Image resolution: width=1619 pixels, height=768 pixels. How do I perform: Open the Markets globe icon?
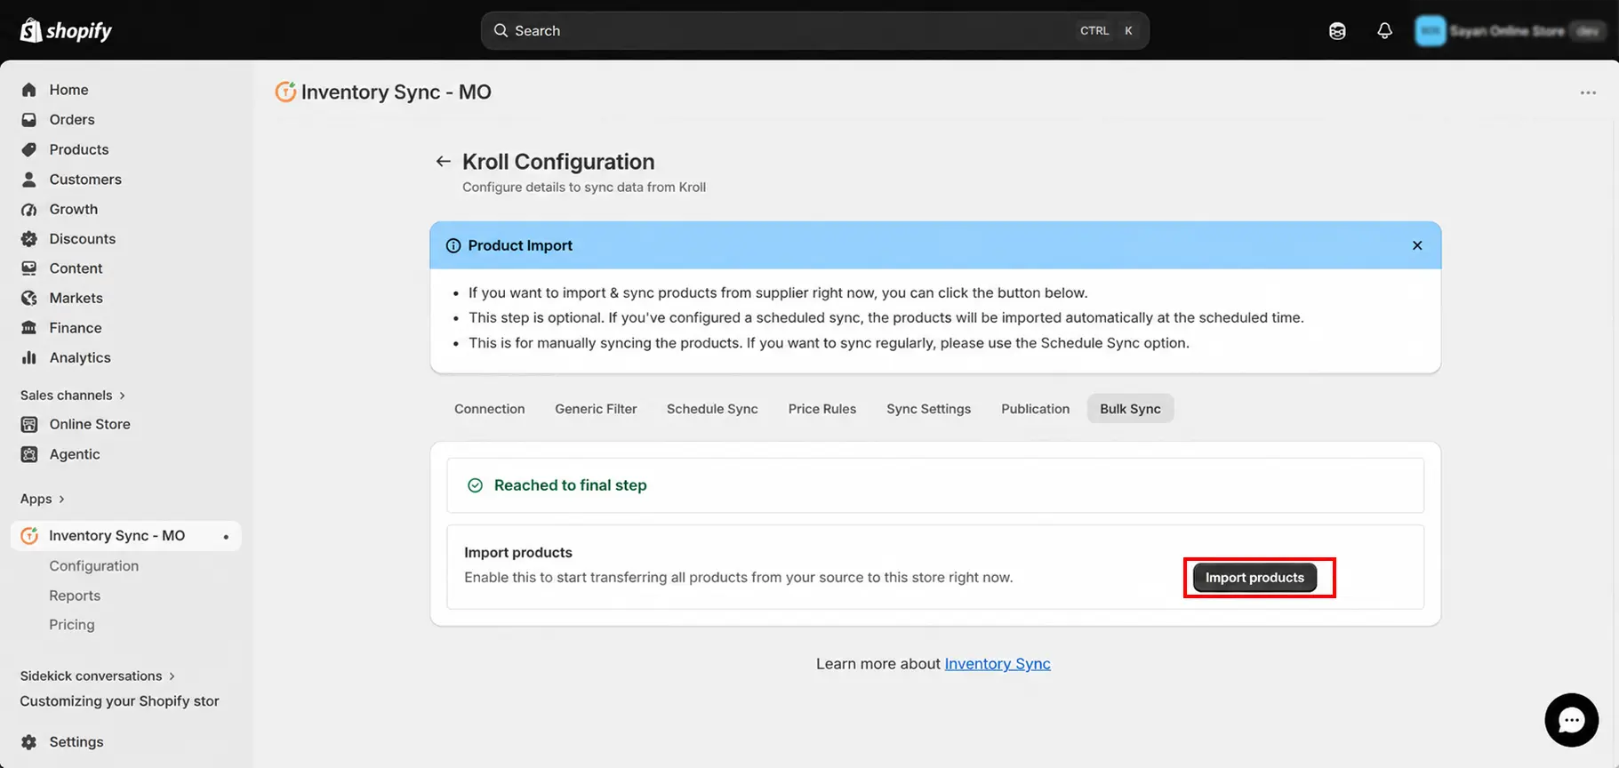[29, 298]
